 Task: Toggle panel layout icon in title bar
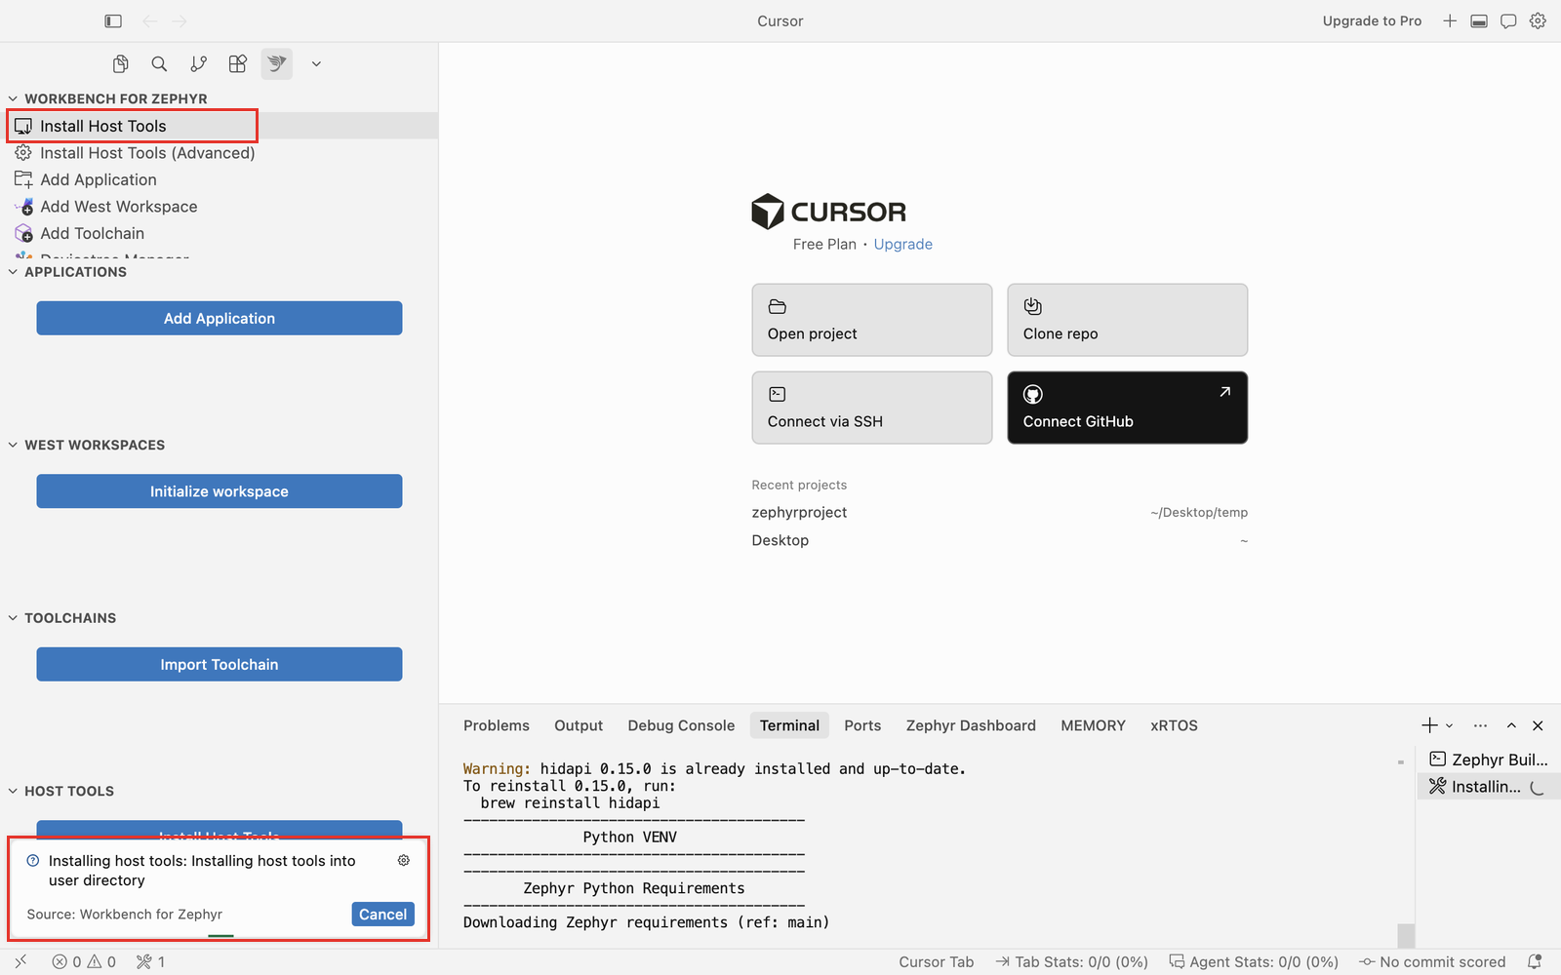click(x=1479, y=20)
